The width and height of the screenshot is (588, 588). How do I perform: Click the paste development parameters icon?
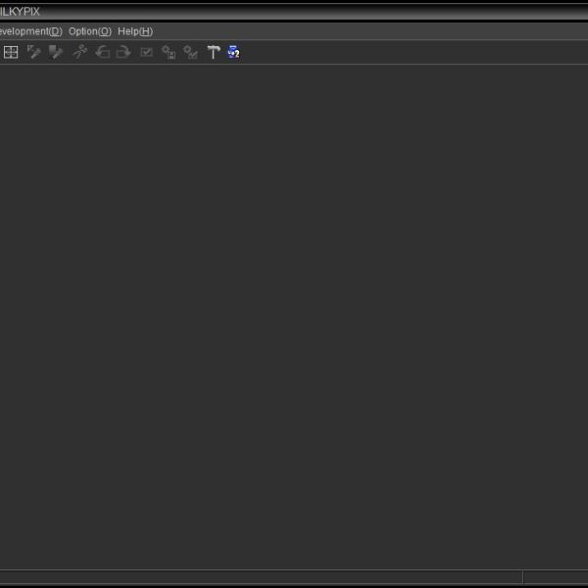click(x=57, y=52)
